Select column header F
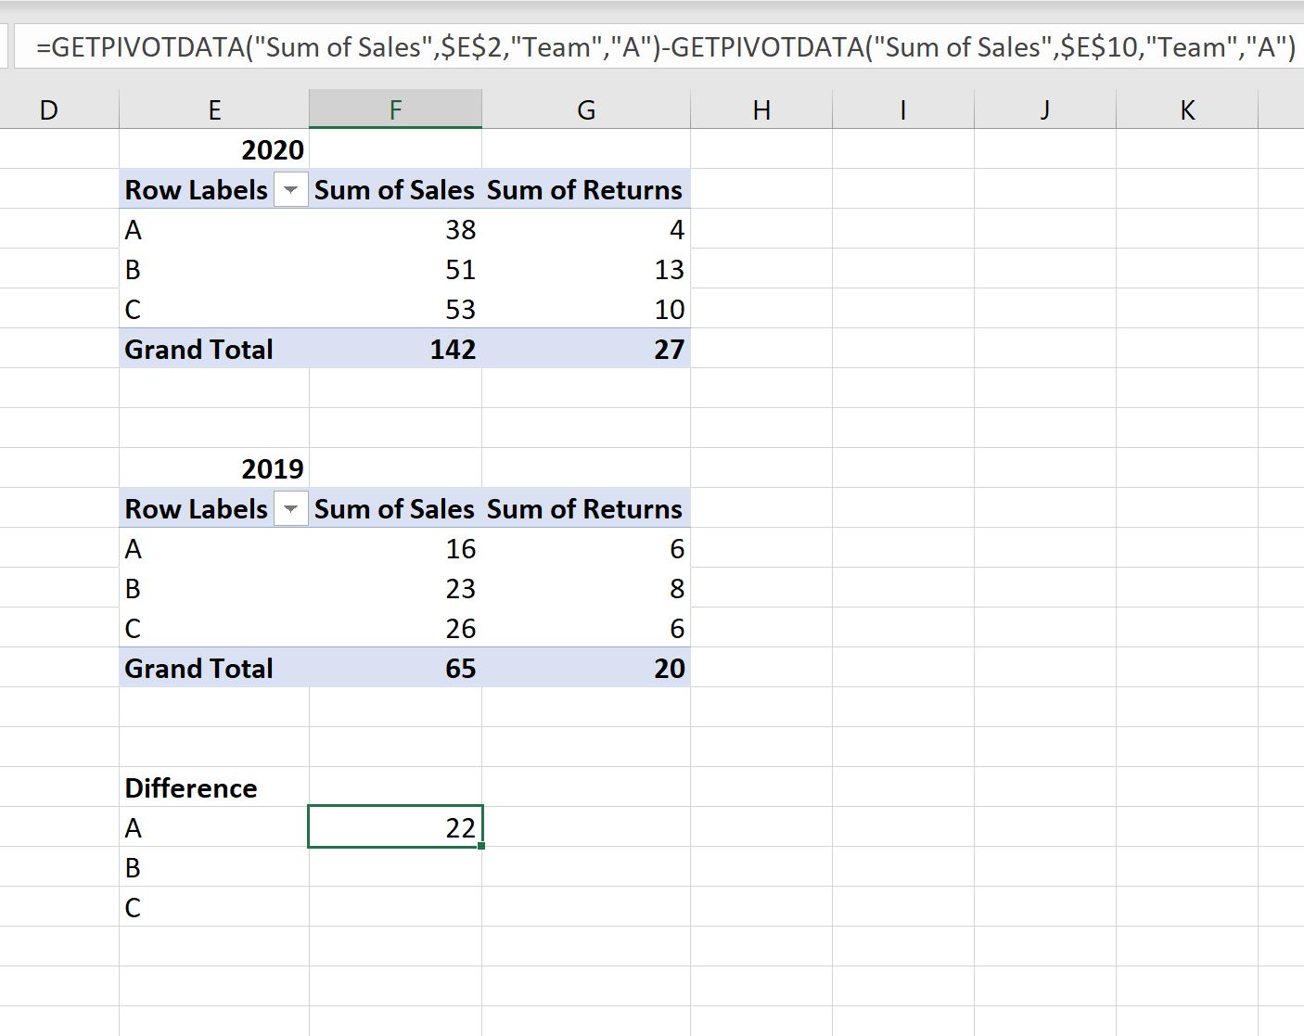Screen dimensions: 1304x1036 pyautogui.click(x=396, y=109)
